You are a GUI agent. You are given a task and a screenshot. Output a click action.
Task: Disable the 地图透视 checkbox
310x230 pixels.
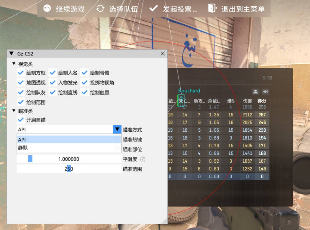click(20, 83)
